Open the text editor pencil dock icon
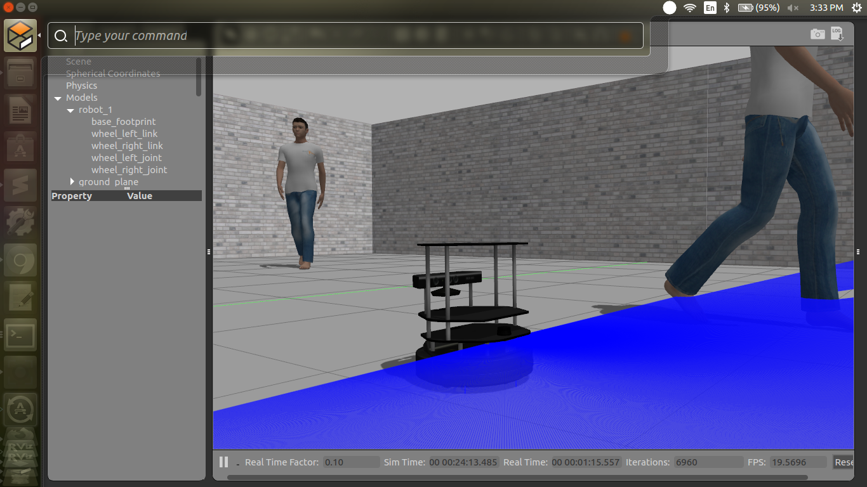867x487 pixels. [20, 297]
